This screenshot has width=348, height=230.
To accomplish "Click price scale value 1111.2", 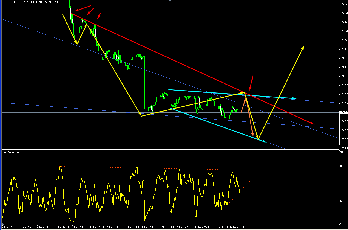I will (344, 49).
